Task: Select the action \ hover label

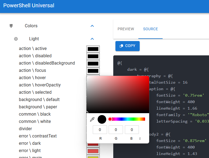Action: pyautogui.click(x=32, y=78)
